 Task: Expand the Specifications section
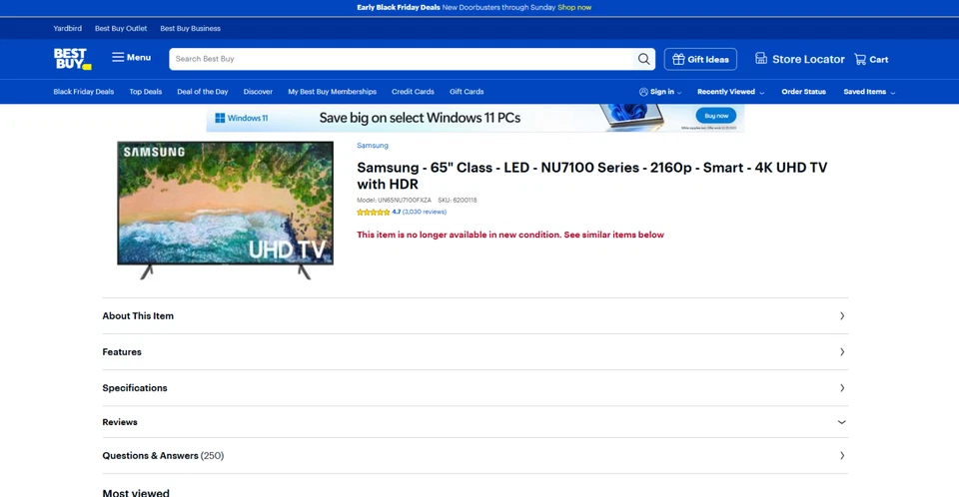(x=476, y=388)
